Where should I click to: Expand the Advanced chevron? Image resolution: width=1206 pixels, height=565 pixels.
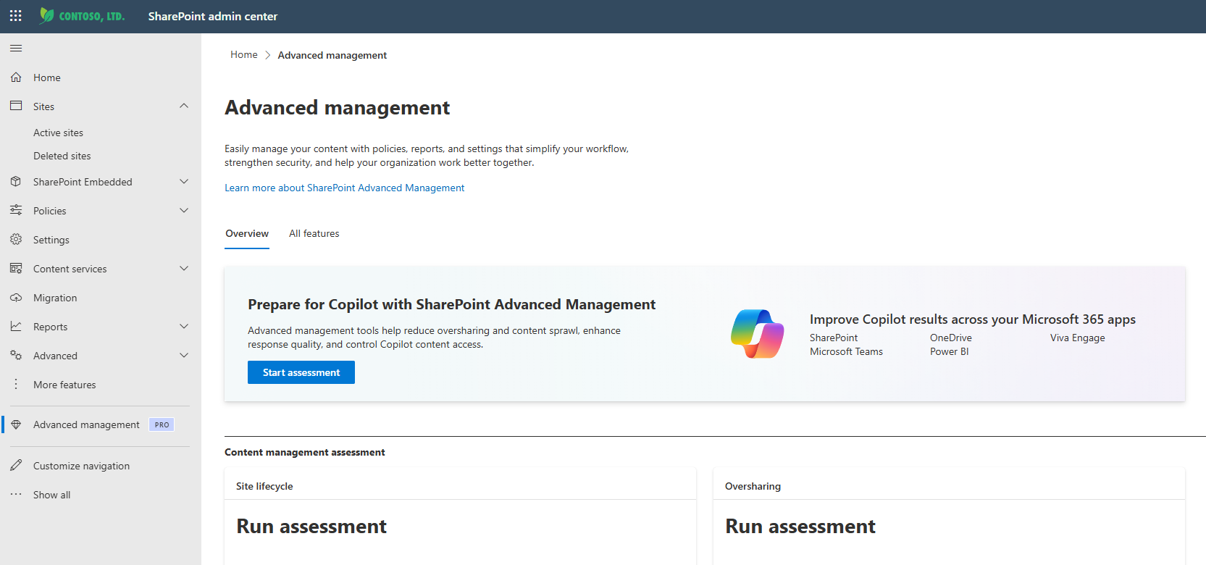[184, 356]
